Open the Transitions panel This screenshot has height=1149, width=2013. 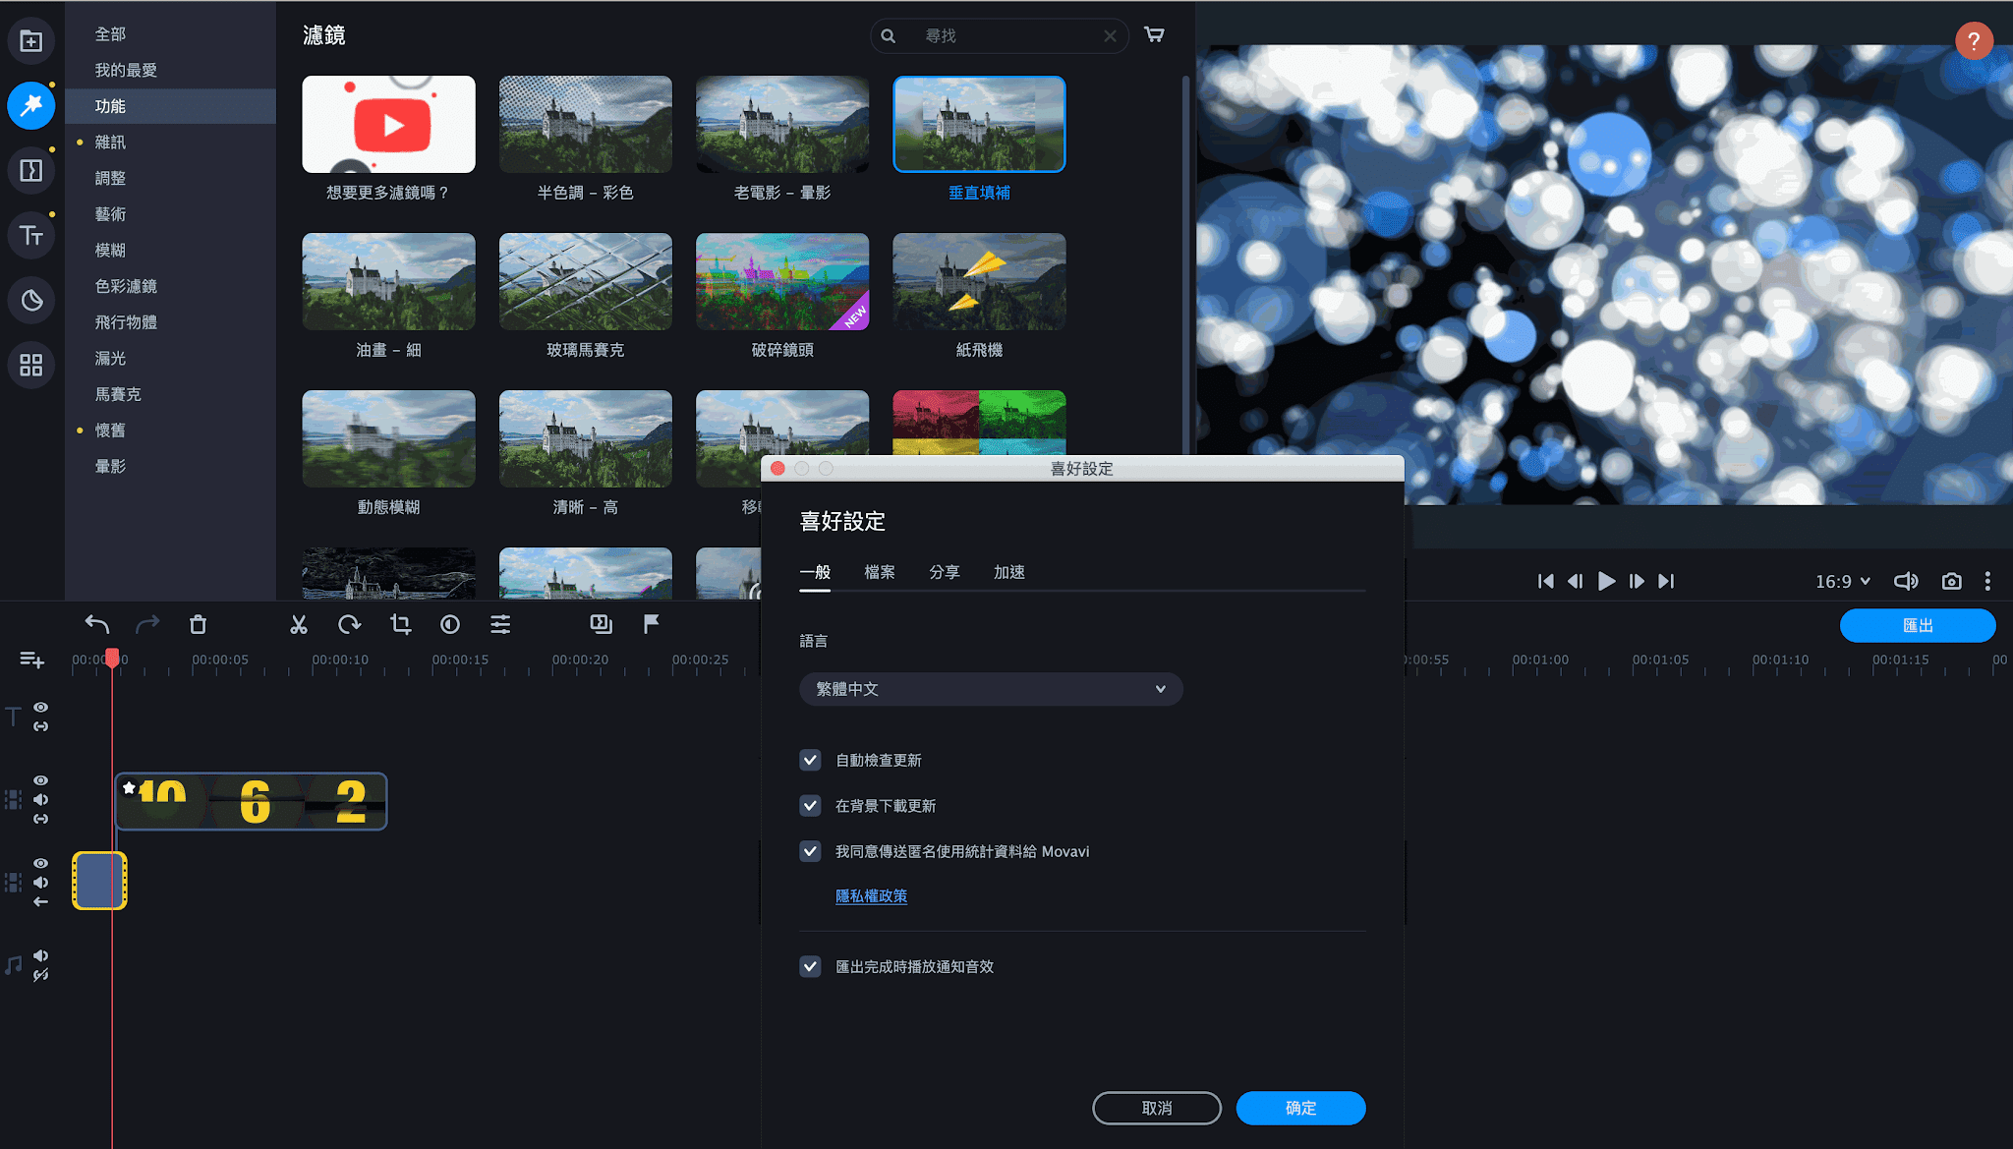pos(31,169)
